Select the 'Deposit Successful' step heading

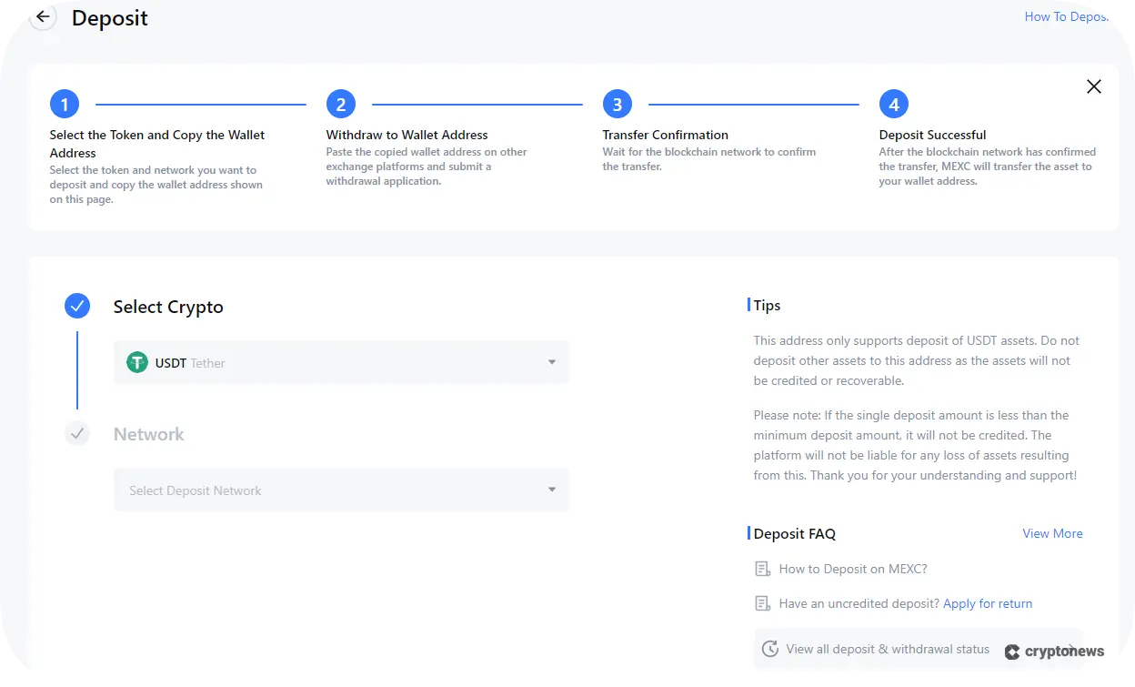(932, 135)
